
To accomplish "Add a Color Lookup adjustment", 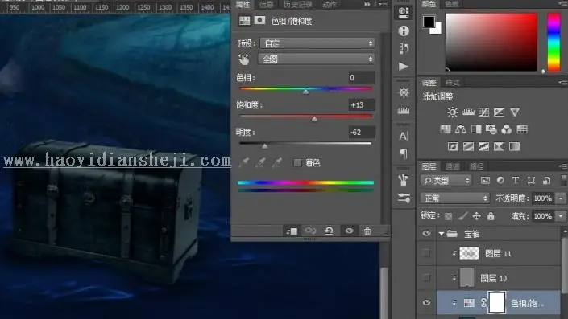I will [x=522, y=129].
